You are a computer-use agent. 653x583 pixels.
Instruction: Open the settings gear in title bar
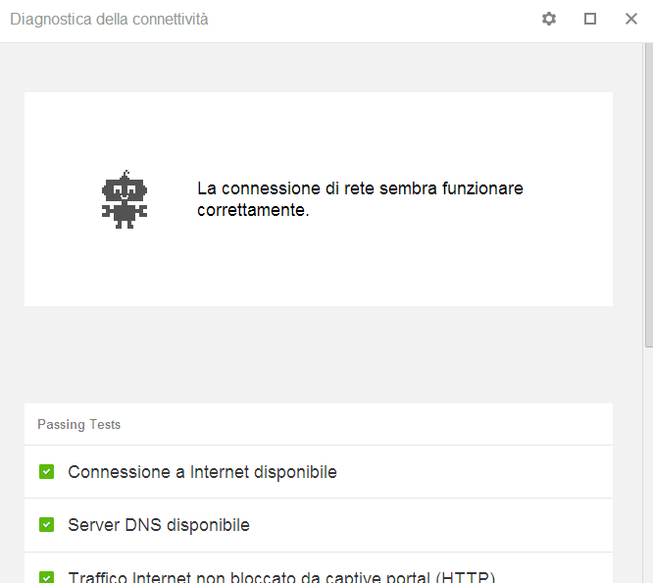549,19
